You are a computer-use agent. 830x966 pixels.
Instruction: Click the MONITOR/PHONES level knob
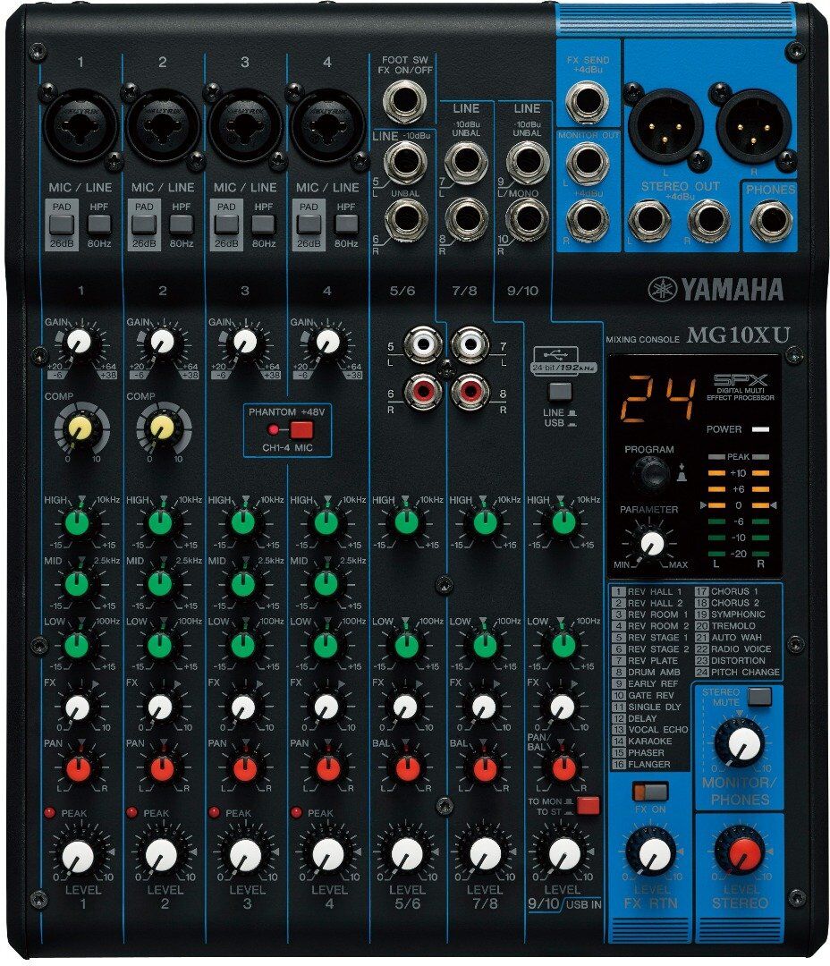click(x=743, y=744)
